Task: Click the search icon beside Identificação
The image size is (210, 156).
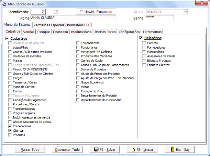Action: (x=52, y=12)
